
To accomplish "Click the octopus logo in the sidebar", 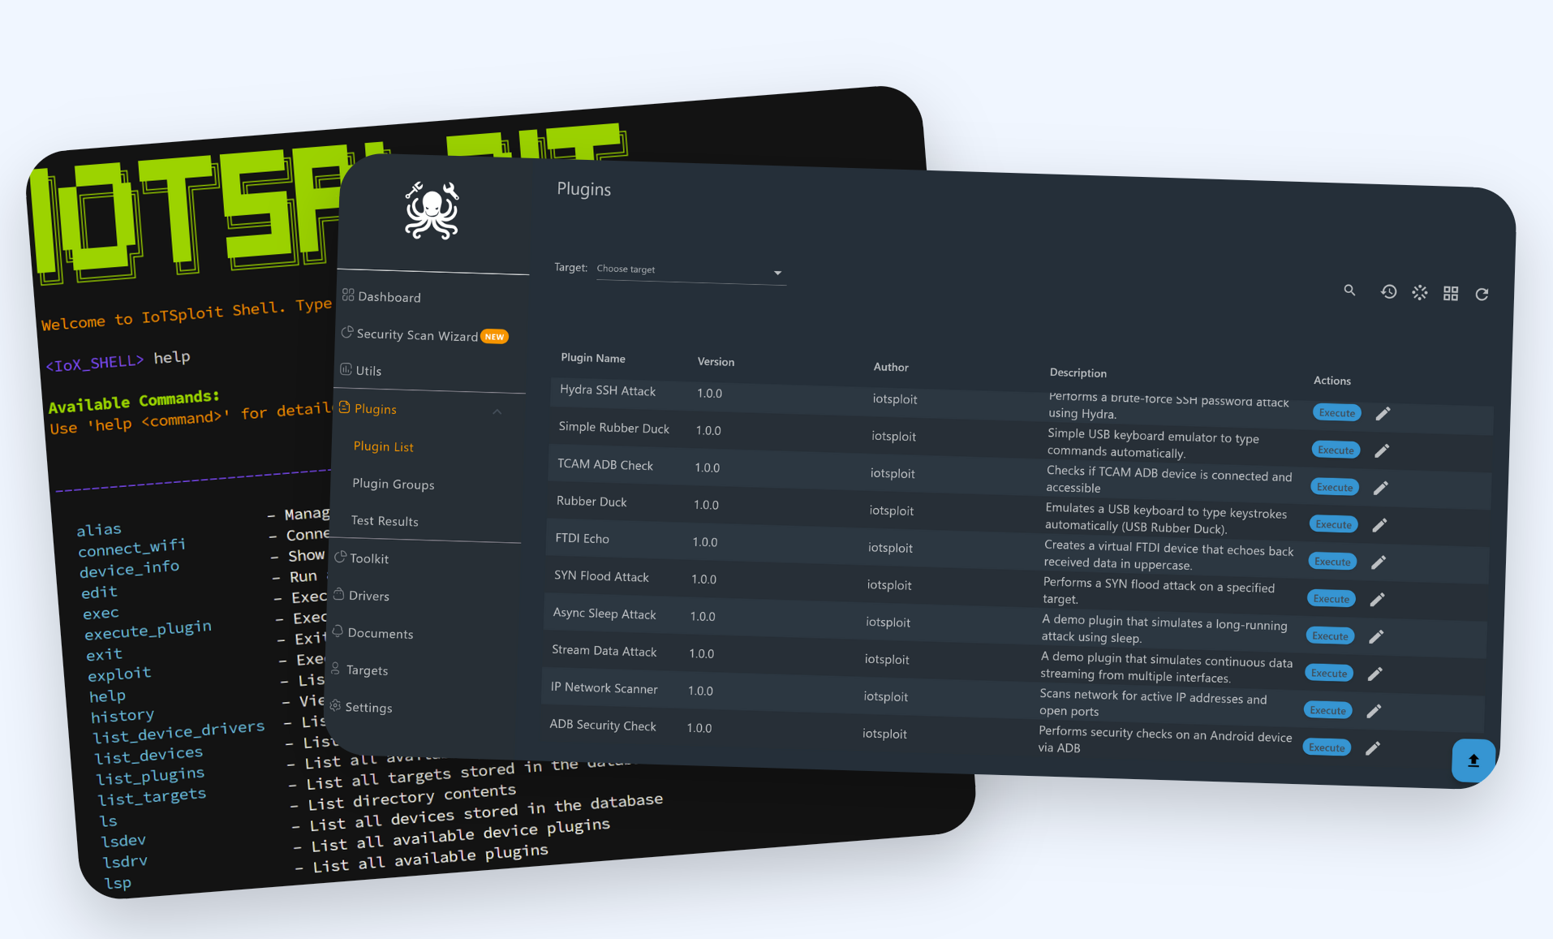I will (432, 211).
